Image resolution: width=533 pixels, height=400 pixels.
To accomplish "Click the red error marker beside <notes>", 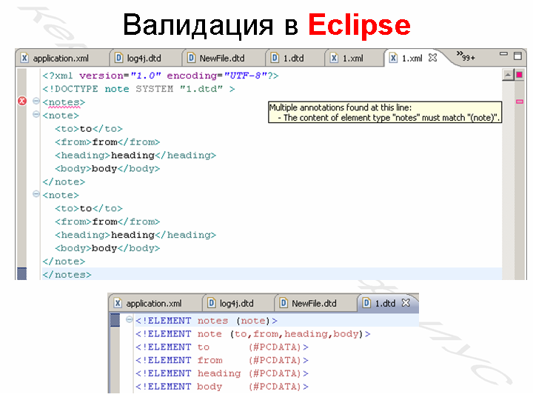I will tap(22, 101).
